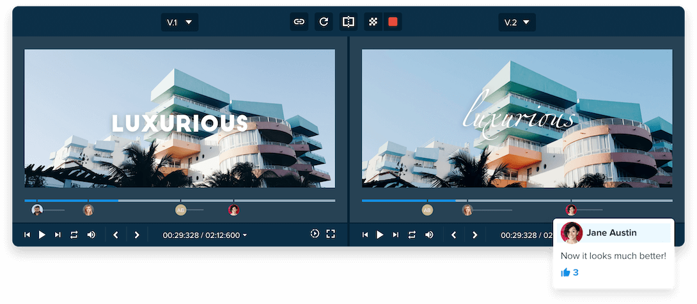This screenshot has width=697, height=304.
Task: Click the AB comment marker on left timeline
Action: coord(180,210)
